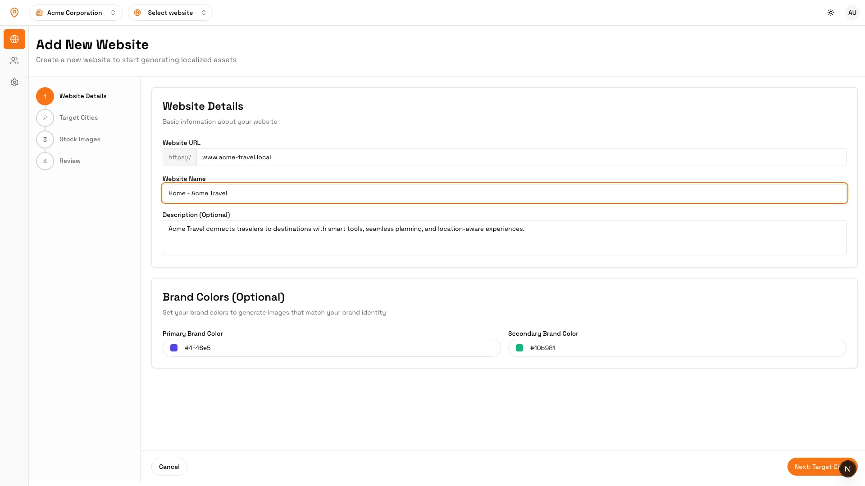Click the dark round N badge icon
Screen dimensions: 865x486
(x=847, y=469)
